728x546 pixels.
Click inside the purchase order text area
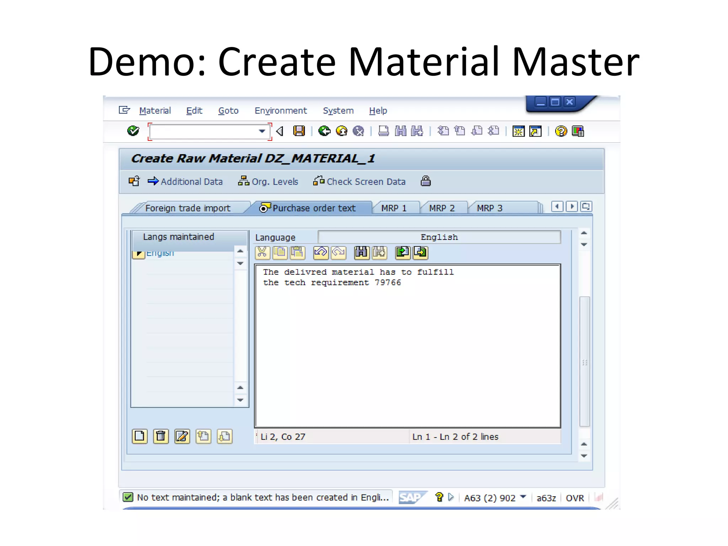[x=408, y=346]
